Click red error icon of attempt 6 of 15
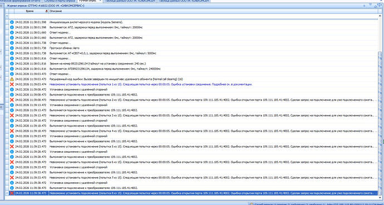 point(12,162)
